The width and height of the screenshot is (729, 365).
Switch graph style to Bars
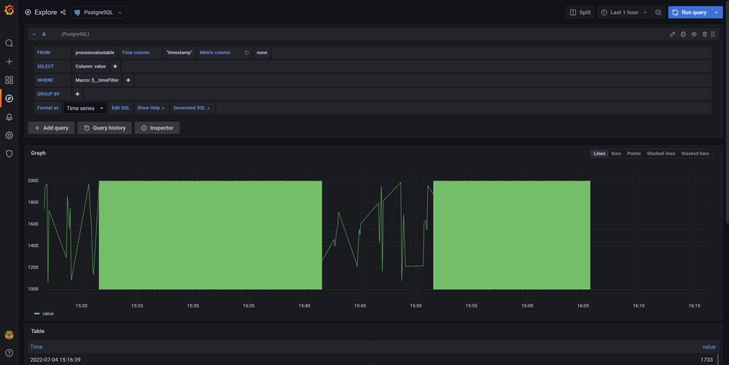[616, 154]
